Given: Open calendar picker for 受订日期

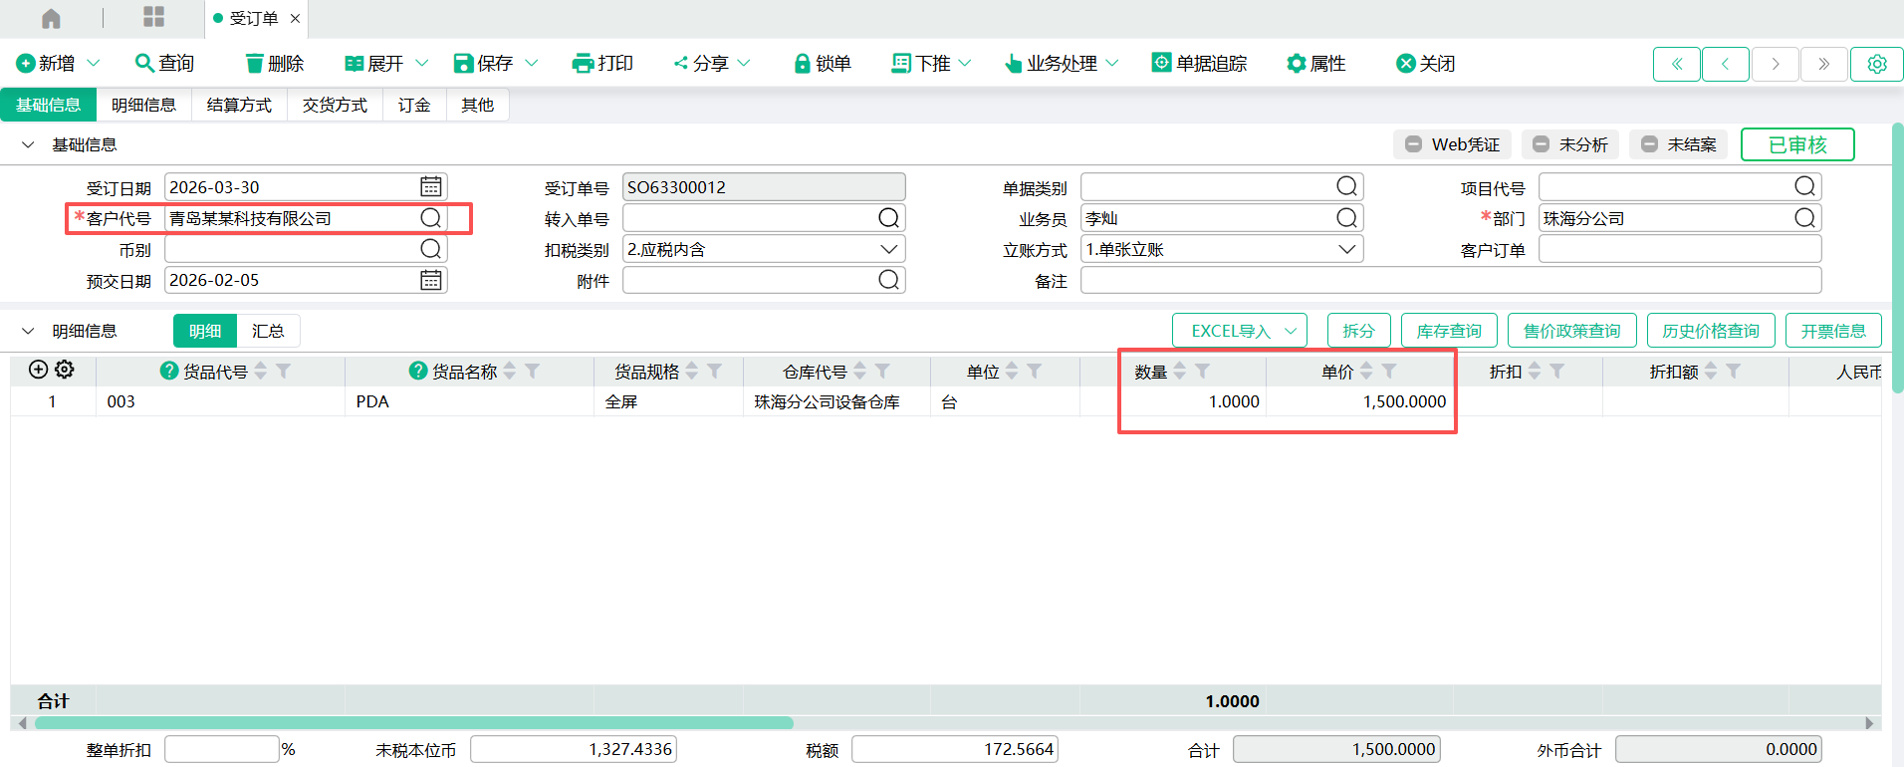Looking at the screenshot, I should coord(430,187).
